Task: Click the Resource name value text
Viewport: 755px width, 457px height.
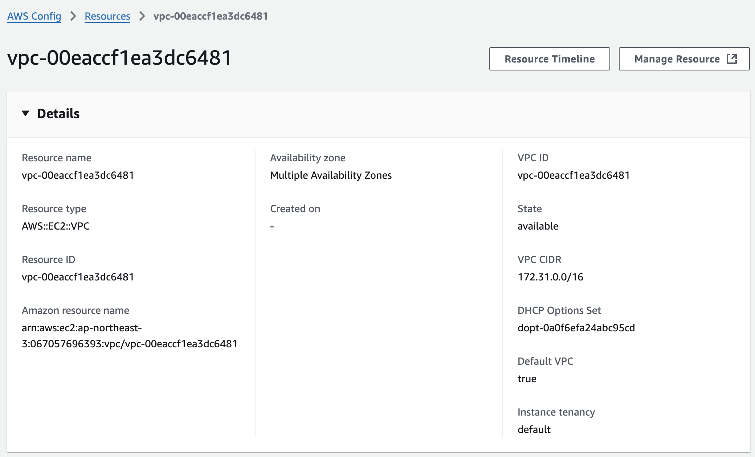Action: [78, 175]
